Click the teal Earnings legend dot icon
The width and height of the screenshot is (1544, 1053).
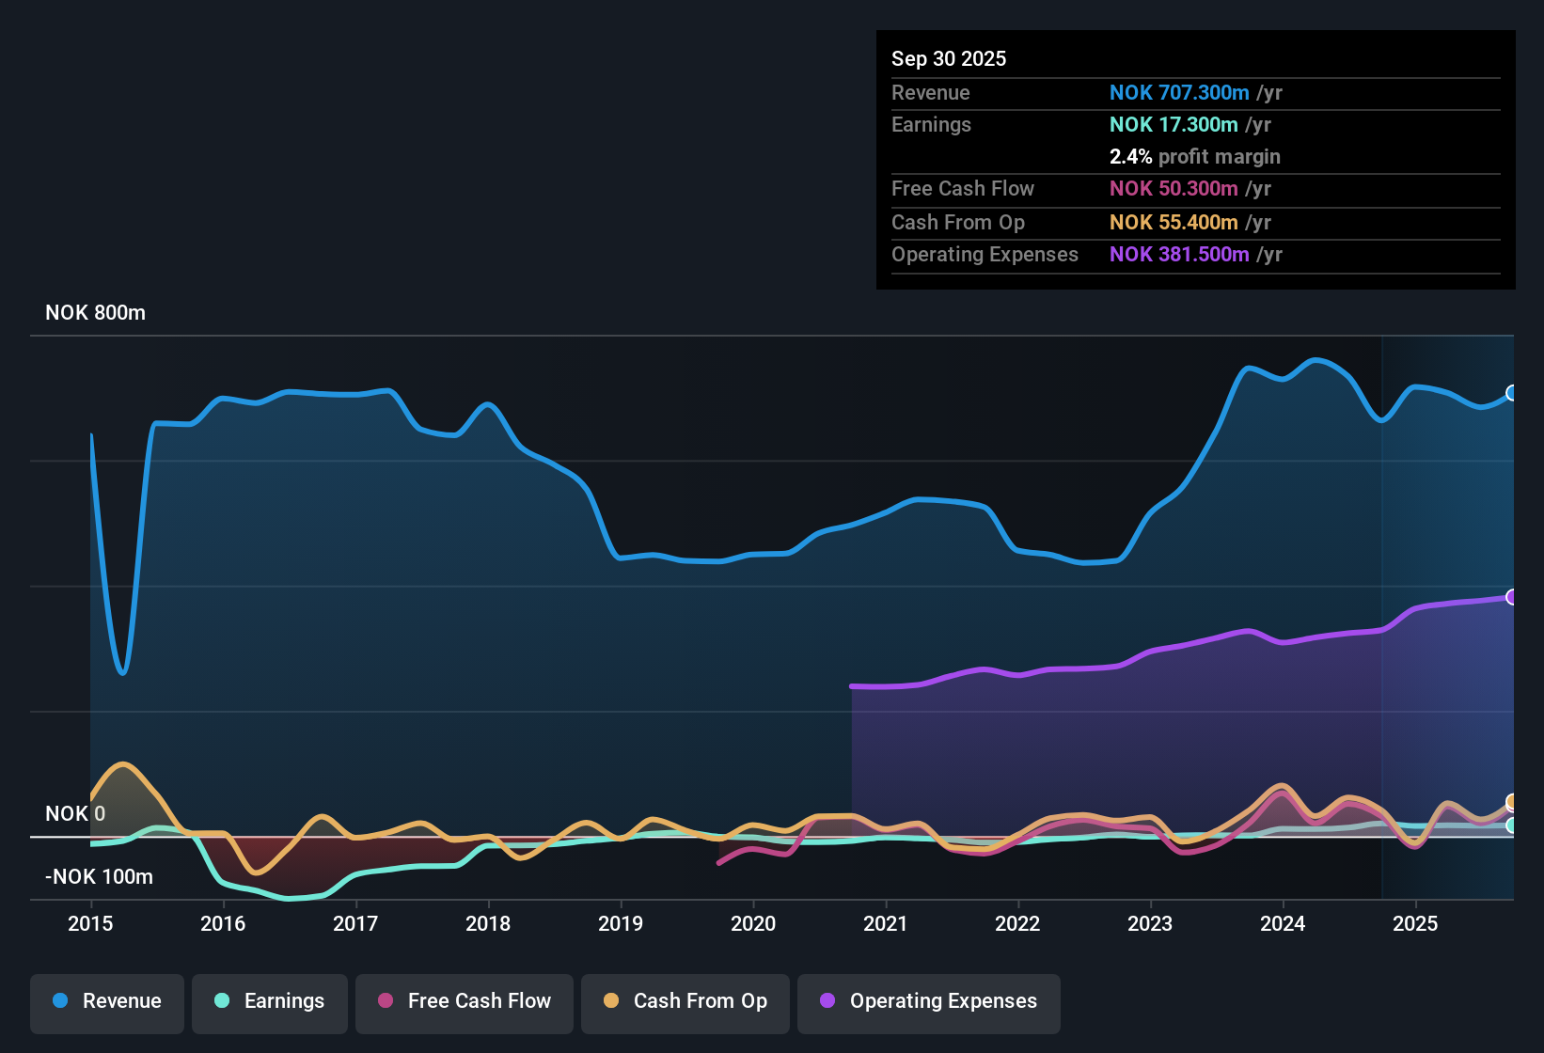pyautogui.click(x=222, y=1001)
